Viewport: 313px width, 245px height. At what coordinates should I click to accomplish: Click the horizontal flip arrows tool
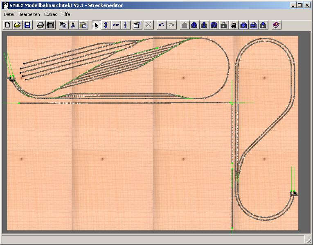pyautogui.click(x=116, y=25)
